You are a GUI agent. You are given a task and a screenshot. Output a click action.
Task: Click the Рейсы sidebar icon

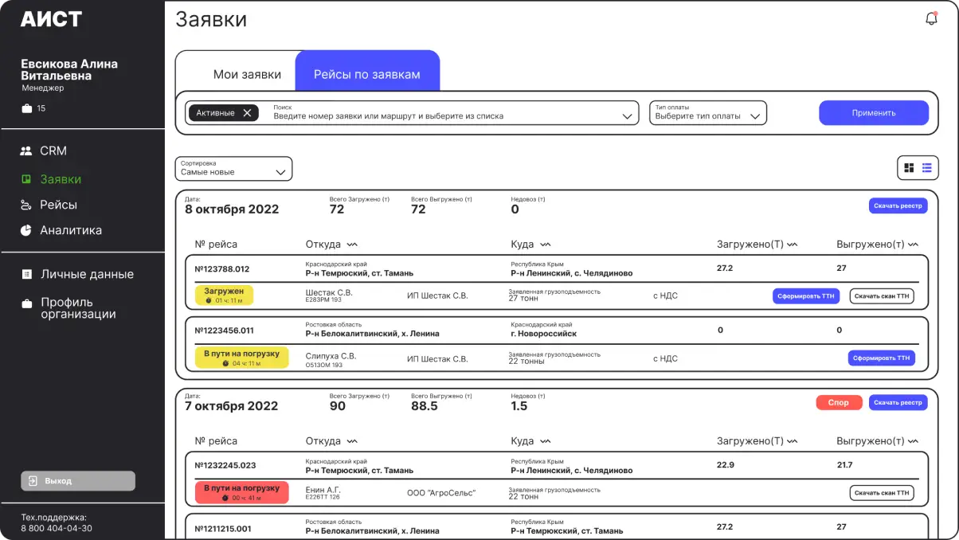point(25,205)
